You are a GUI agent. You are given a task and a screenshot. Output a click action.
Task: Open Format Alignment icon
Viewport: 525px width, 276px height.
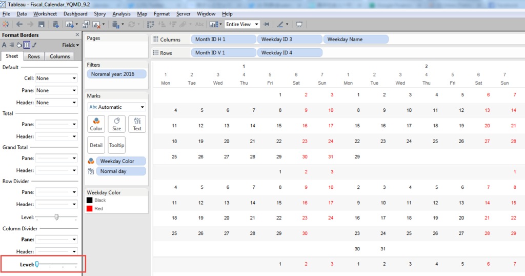click(12, 45)
